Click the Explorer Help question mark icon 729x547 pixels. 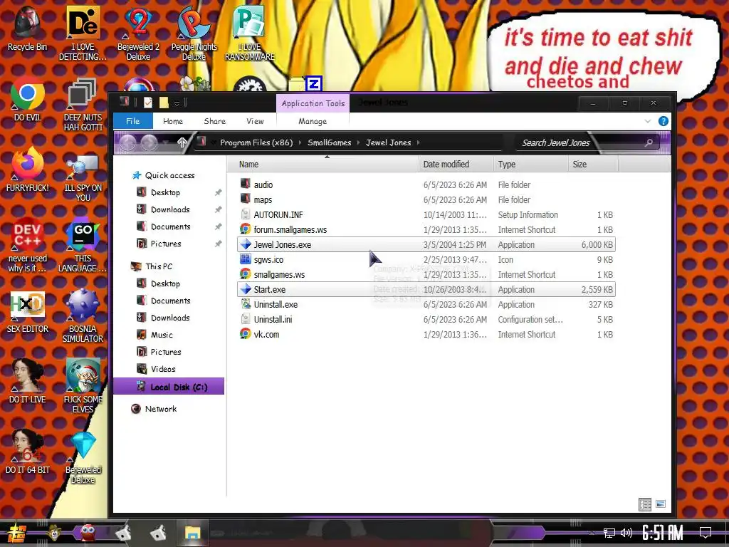664,121
